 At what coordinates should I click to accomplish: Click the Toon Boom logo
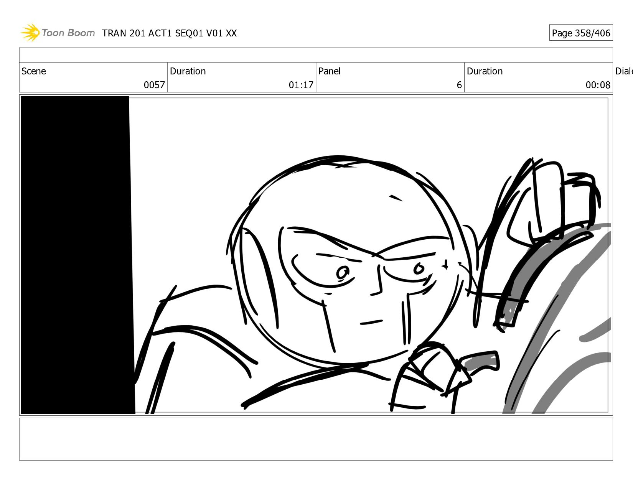58,33
